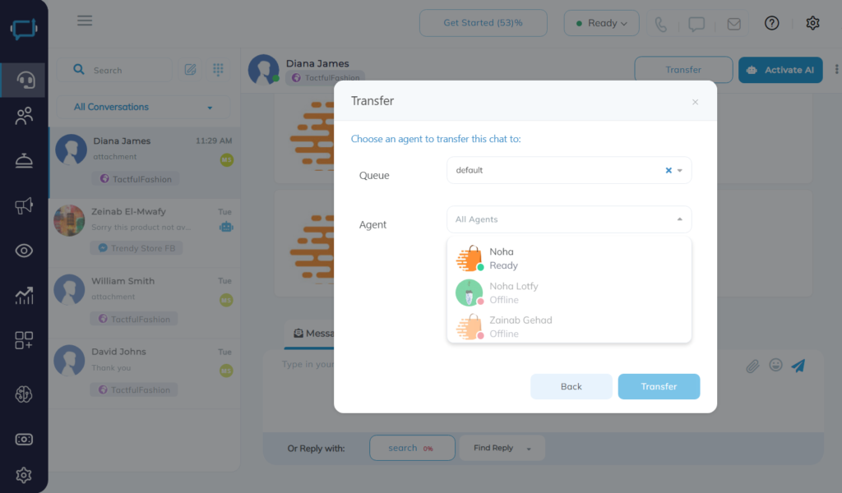Open the megaphone campaigns icon
The image size is (842, 493).
(24, 205)
